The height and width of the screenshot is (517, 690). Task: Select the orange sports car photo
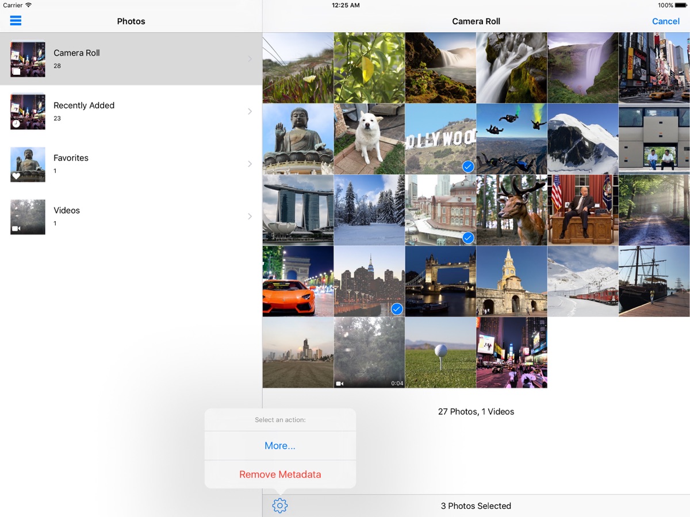[x=298, y=281]
